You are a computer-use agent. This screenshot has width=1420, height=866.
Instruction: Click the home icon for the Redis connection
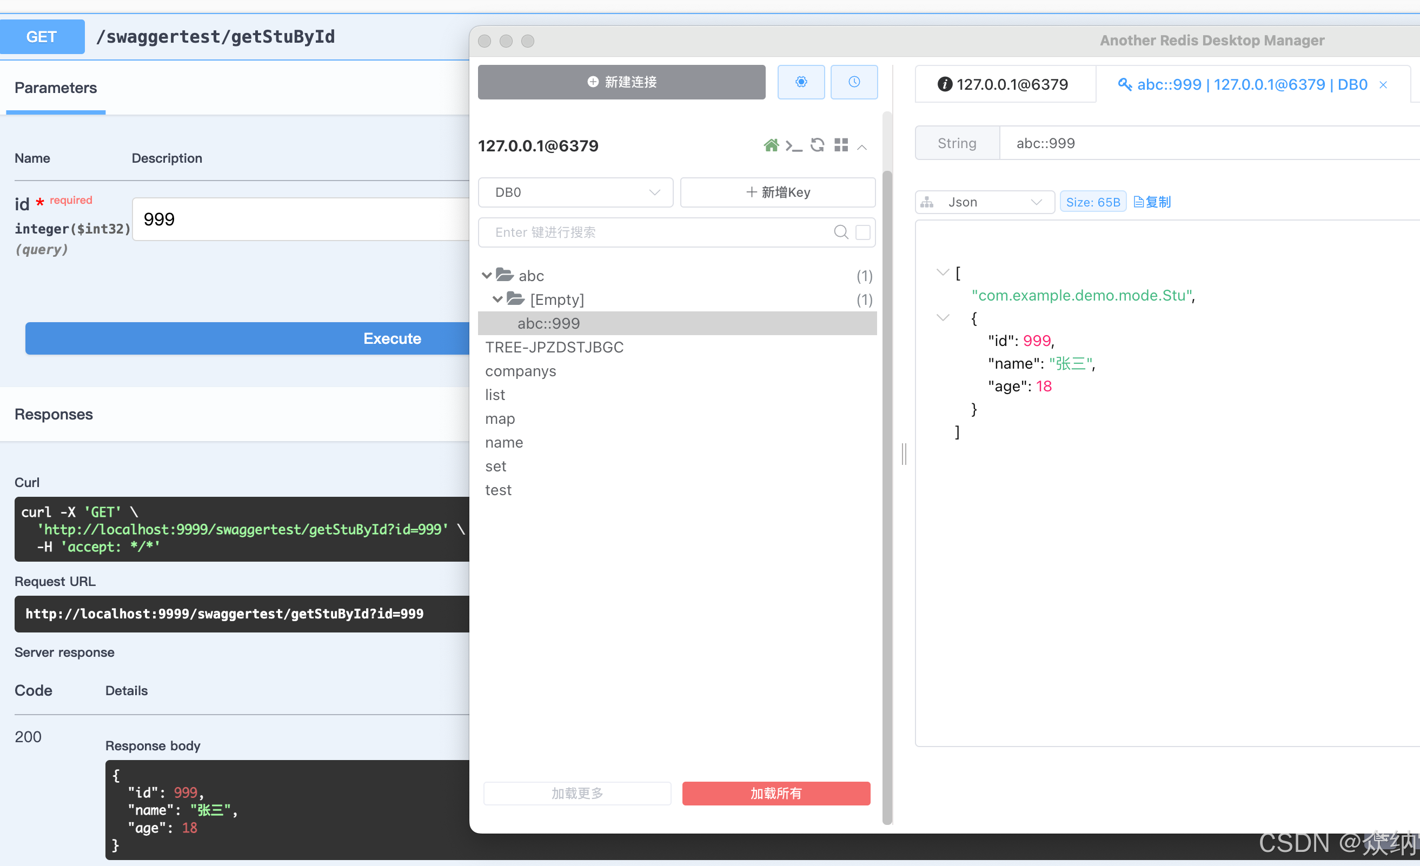coord(771,145)
